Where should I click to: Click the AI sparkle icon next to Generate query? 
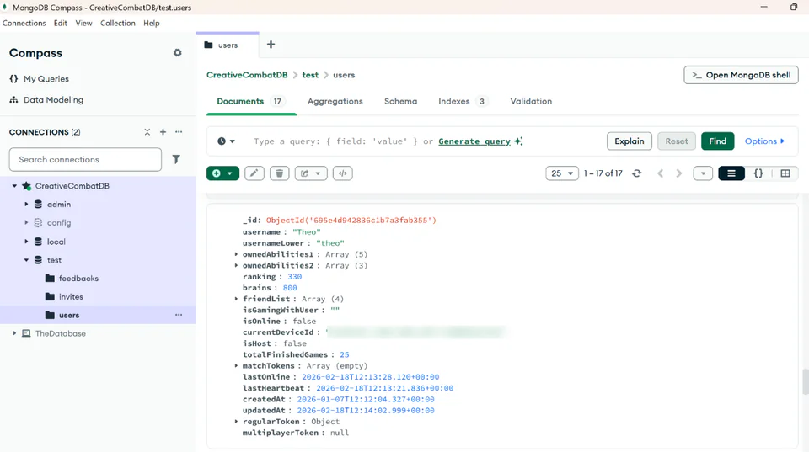518,141
